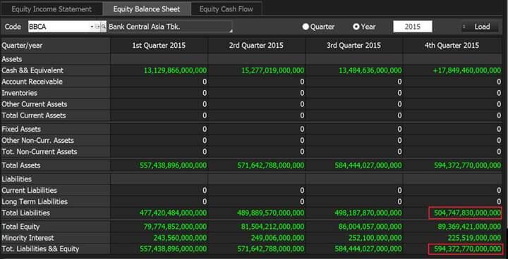This screenshot has width=508, height=259.
Task: Select the Inventories row label
Action: click(20, 93)
